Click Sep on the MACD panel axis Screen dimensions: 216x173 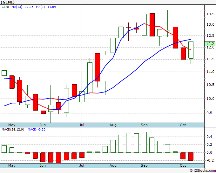point(144,165)
